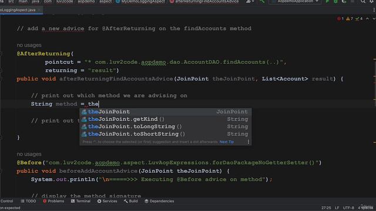Click the UTF-8 encoding indicator
Viewport: 376px width, 211px height.
348,208
